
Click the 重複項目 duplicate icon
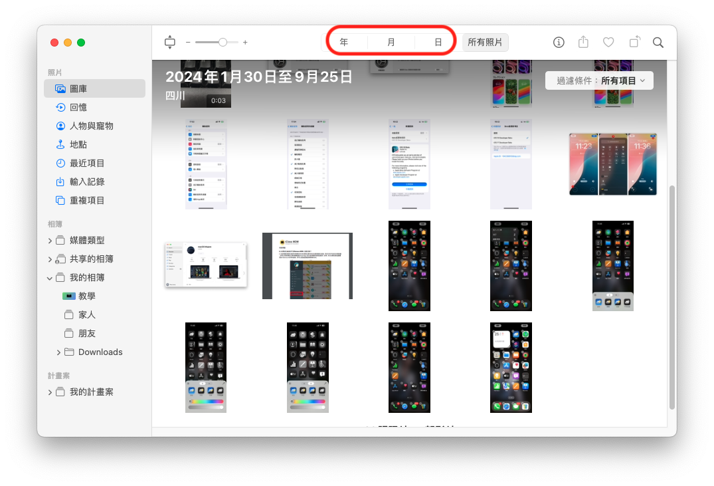[60, 201]
